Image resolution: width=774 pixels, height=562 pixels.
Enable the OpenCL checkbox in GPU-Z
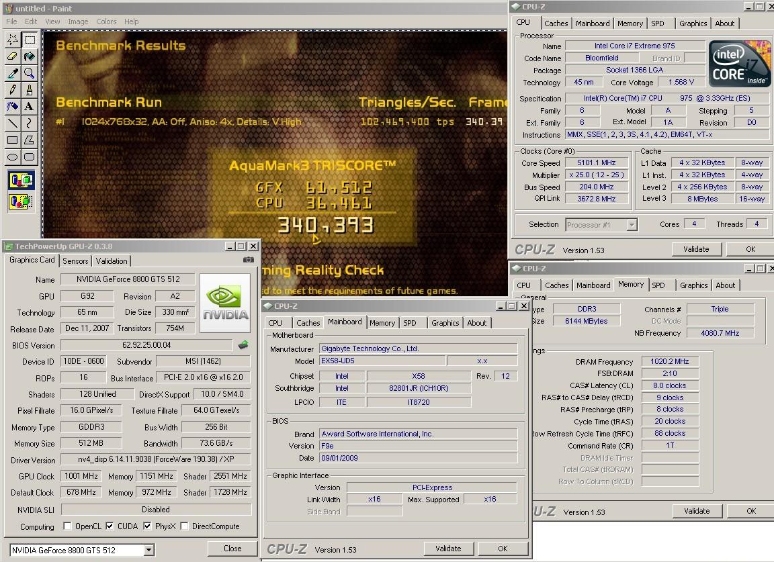point(67,526)
